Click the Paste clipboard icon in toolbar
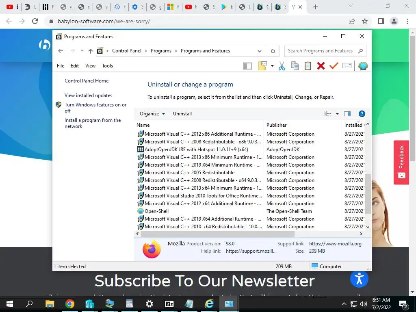The height and width of the screenshot is (312, 416). click(308, 66)
